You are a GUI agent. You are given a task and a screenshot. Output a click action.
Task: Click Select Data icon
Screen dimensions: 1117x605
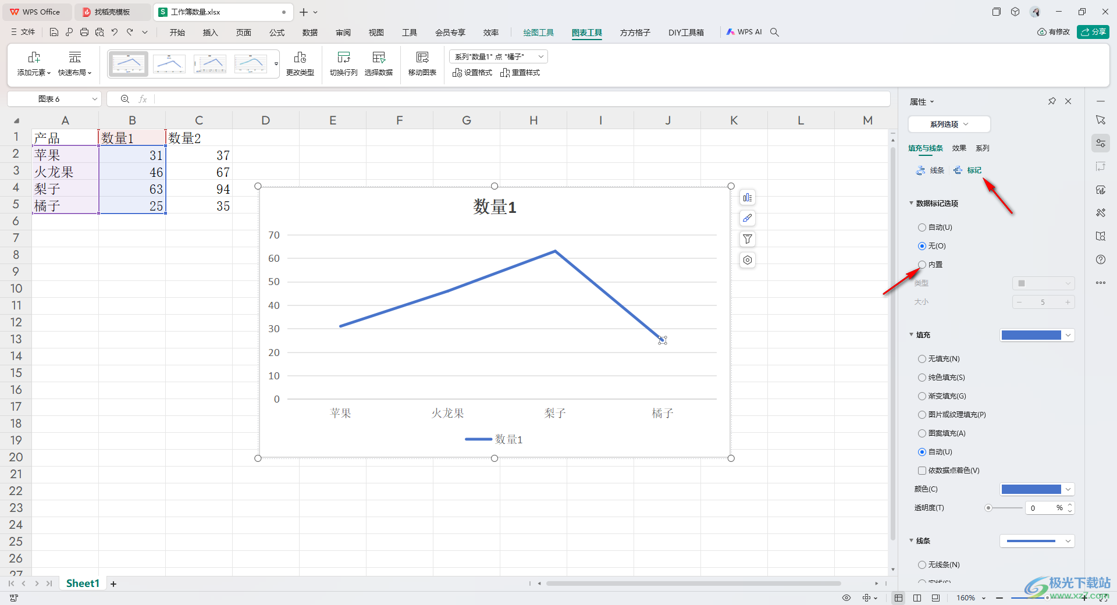tap(379, 63)
